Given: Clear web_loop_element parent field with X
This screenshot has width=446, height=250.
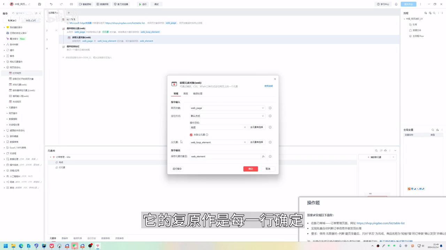Looking at the screenshot, I should 245,142.
